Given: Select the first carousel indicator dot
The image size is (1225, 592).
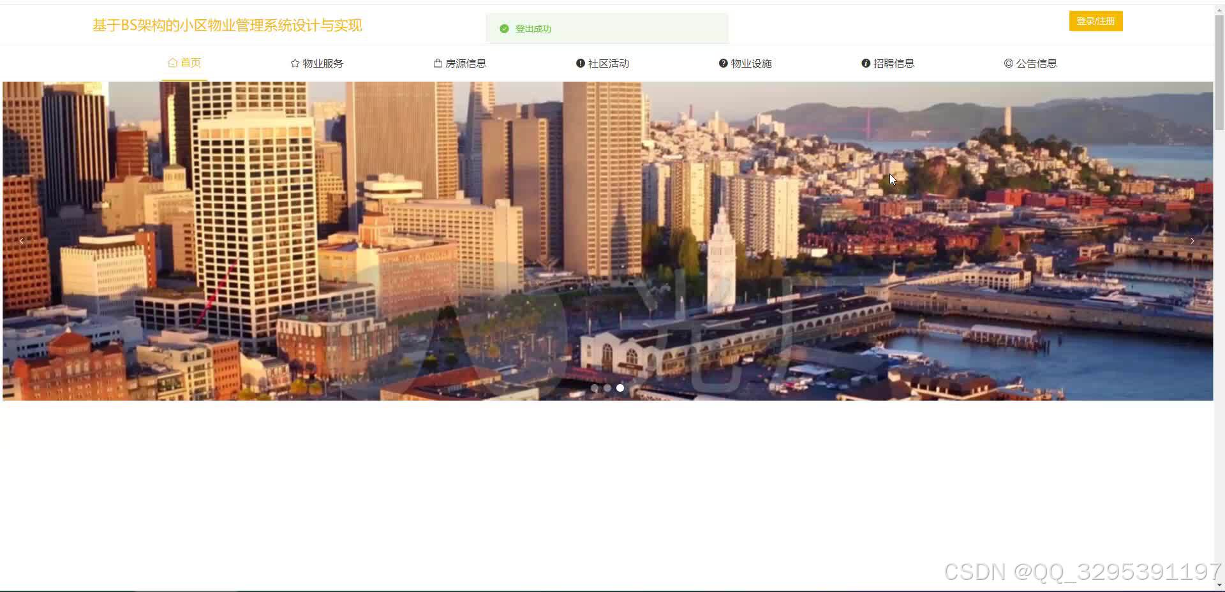Looking at the screenshot, I should [594, 388].
